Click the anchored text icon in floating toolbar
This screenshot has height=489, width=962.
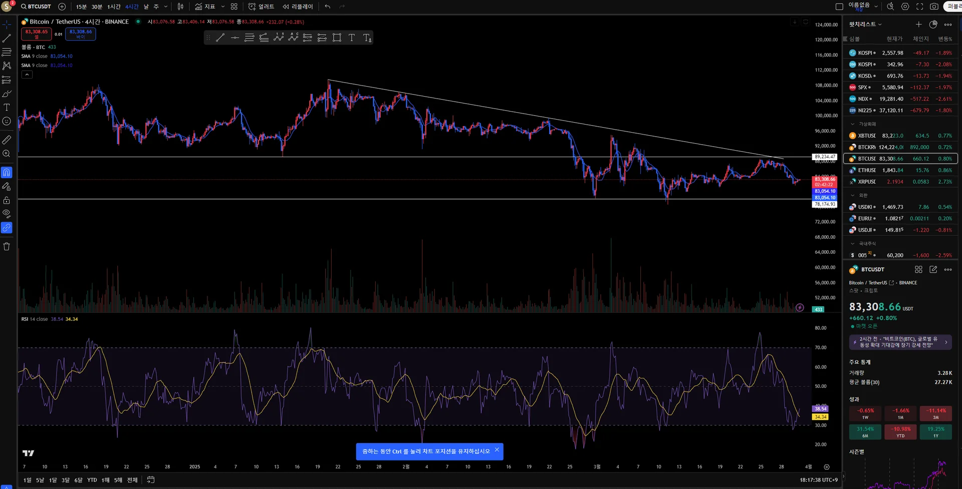367,38
